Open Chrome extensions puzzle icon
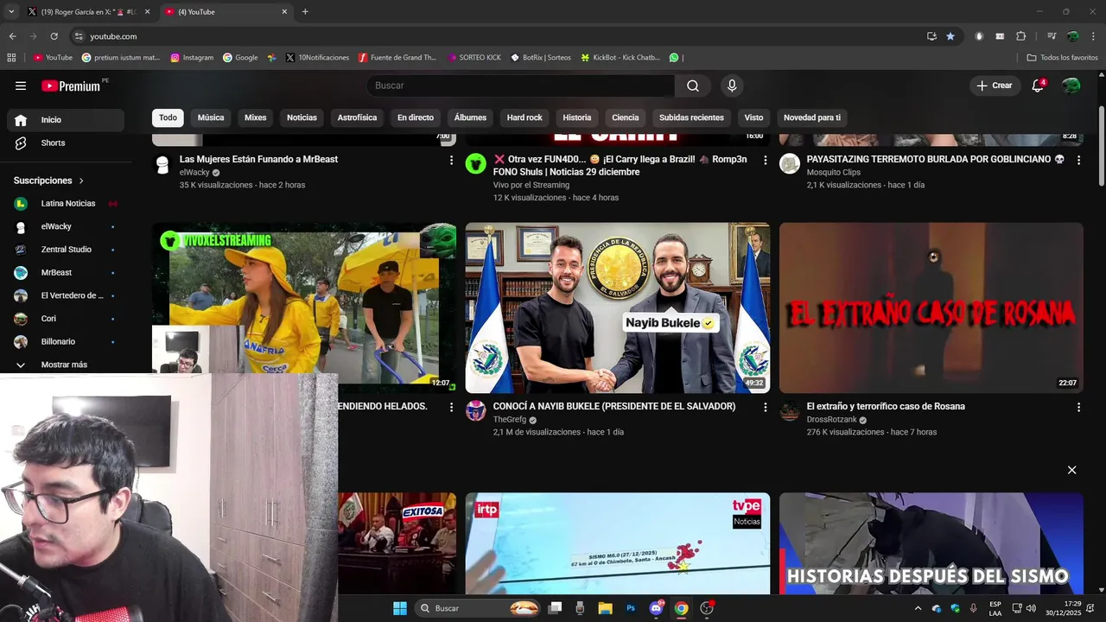 coord(1021,36)
